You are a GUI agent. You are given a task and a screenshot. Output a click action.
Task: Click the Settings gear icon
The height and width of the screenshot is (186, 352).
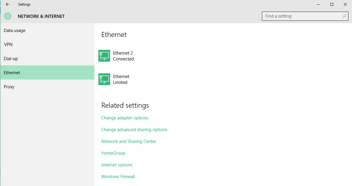(8, 16)
